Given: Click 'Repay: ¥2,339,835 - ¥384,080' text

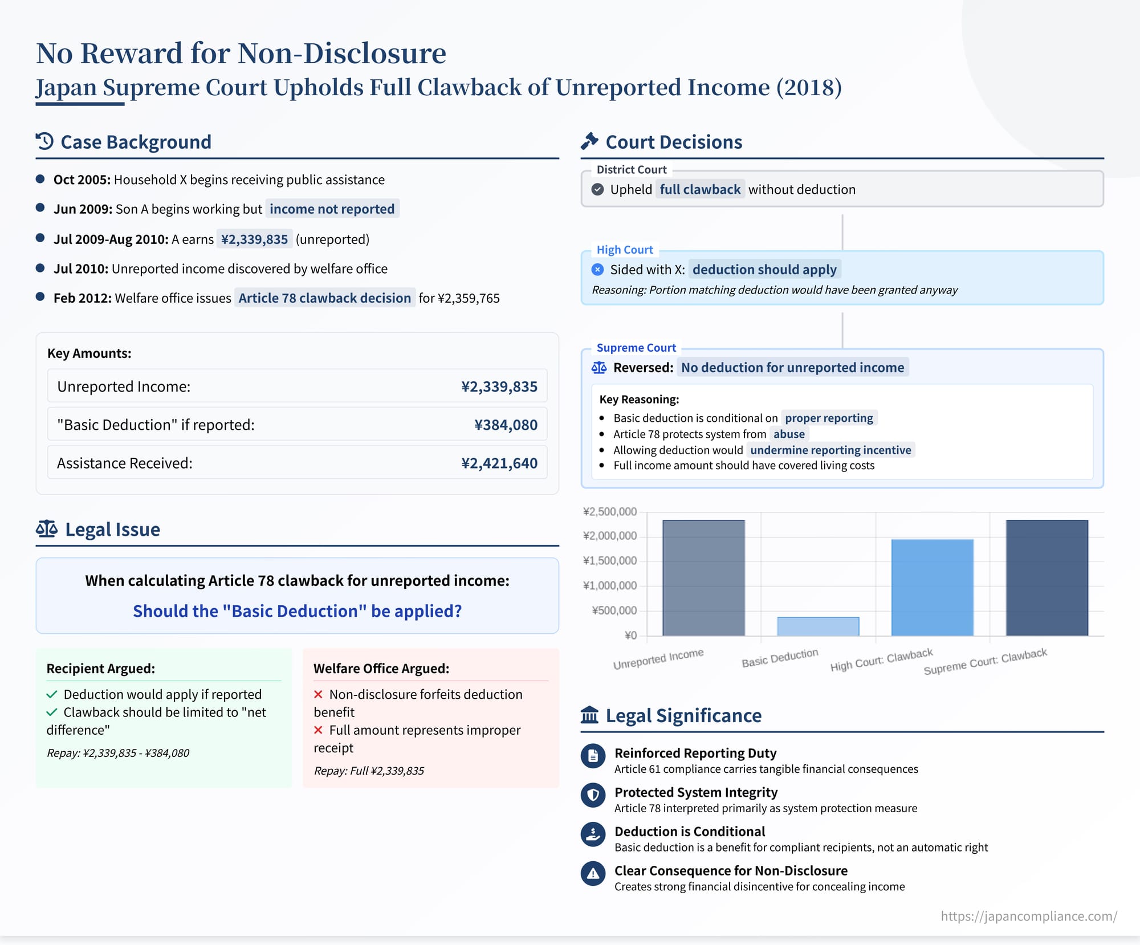Looking at the screenshot, I should point(118,753).
